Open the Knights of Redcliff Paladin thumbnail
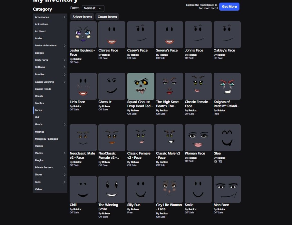The width and height of the screenshot is (292, 225). coord(227,86)
